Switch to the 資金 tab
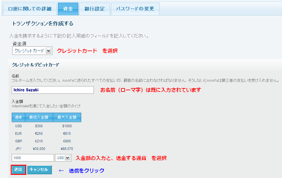Image resolution: width=282 pixels, height=178 pixels. tap(68, 9)
